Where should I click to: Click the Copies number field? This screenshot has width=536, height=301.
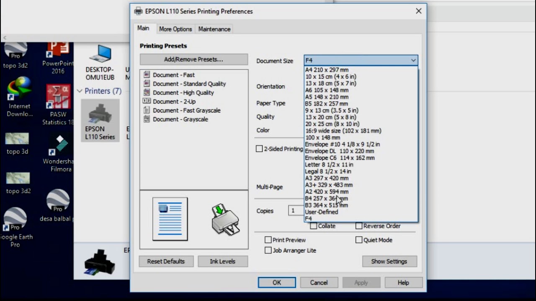(296, 211)
